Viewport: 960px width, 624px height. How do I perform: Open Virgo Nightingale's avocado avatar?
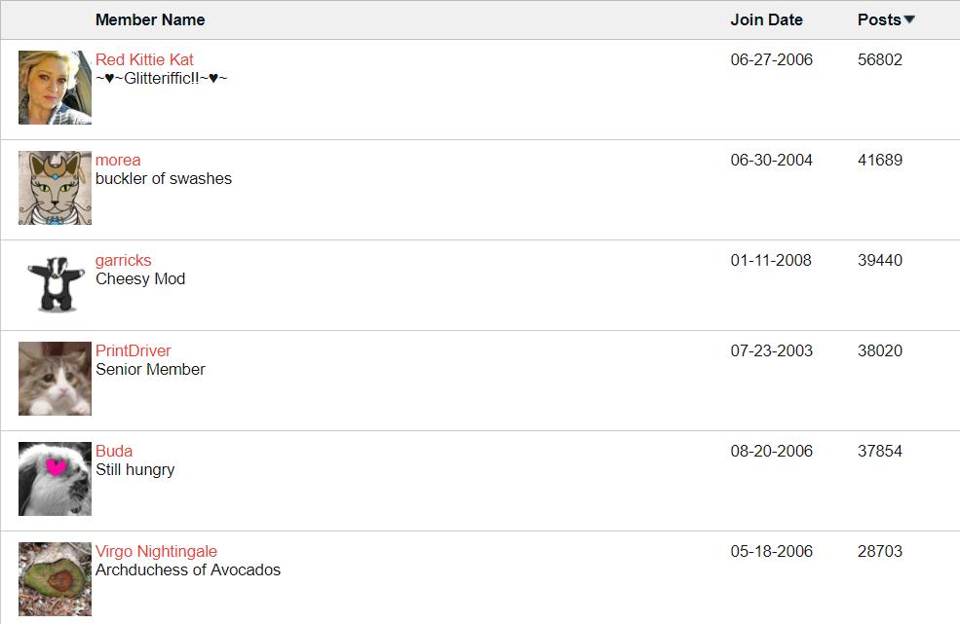(x=56, y=579)
